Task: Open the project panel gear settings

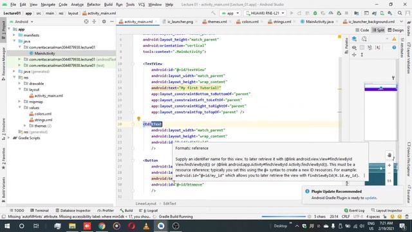Action: 104,21
